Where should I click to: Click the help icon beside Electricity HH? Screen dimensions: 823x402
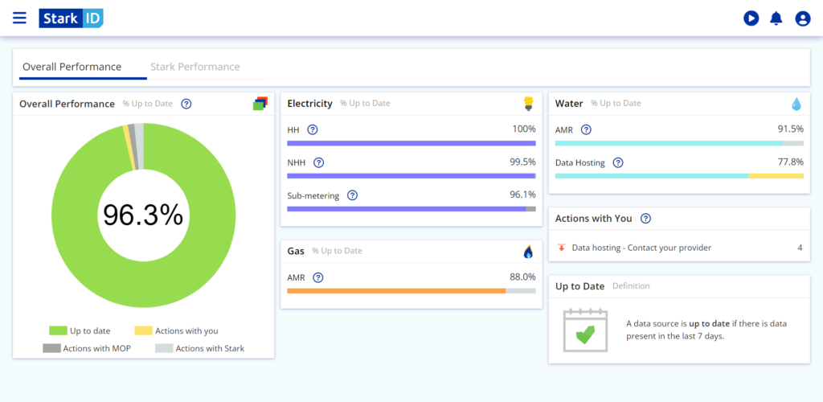pos(313,129)
